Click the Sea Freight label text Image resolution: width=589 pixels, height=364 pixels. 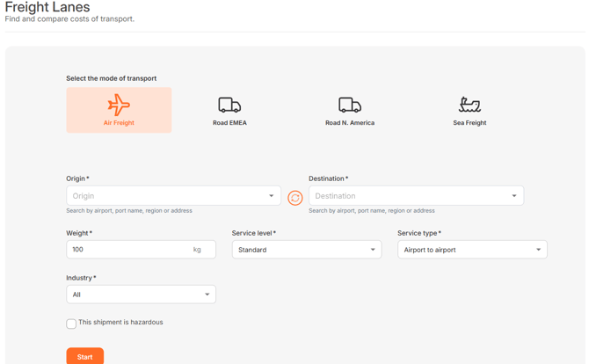(x=469, y=123)
